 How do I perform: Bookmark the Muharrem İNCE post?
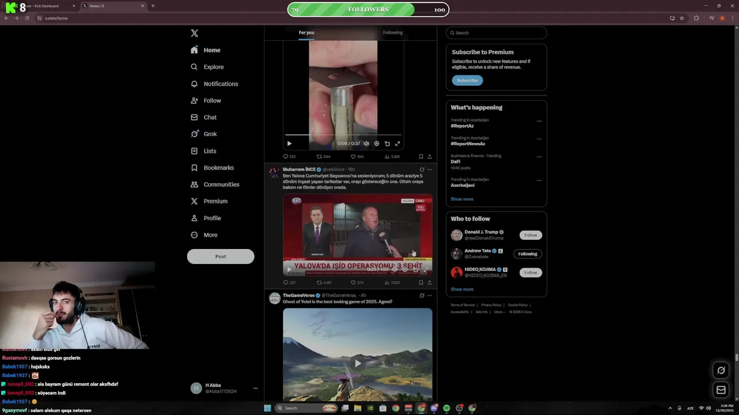click(421, 282)
